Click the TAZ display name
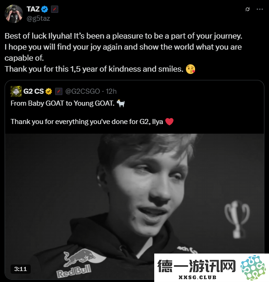Image resolution: width=269 pixels, height=282 pixels. pyautogui.click(x=33, y=9)
